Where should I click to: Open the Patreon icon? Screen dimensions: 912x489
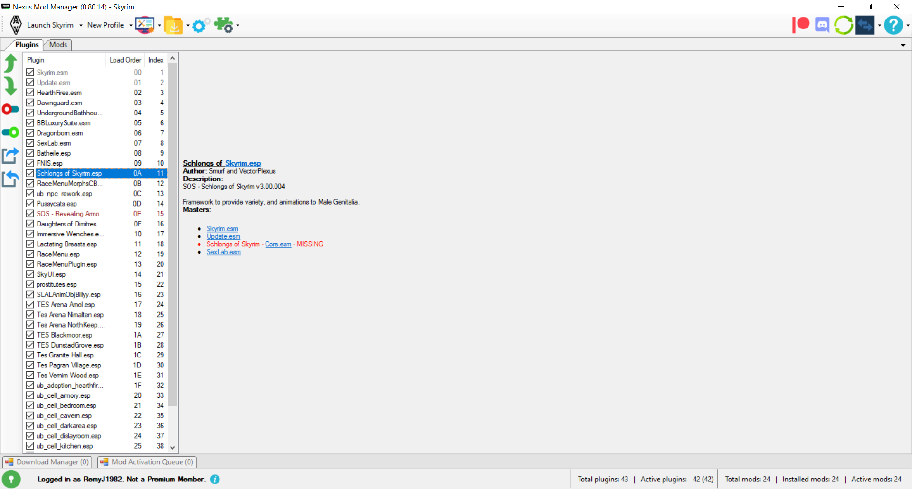[801, 25]
